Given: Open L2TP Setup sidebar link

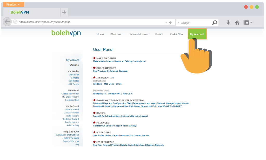Looking at the screenshot, I should [73, 84].
